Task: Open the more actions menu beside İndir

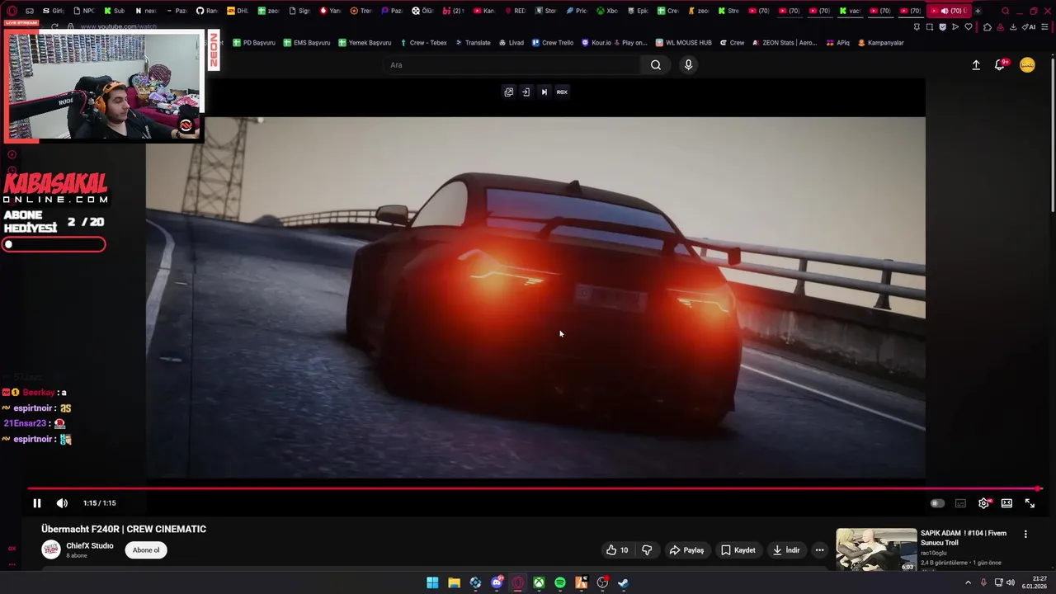Action: [819, 550]
